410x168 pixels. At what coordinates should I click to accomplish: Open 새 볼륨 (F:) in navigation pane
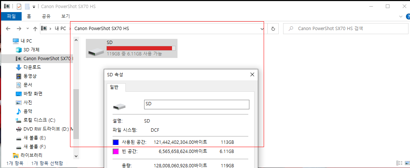[x=35, y=147]
